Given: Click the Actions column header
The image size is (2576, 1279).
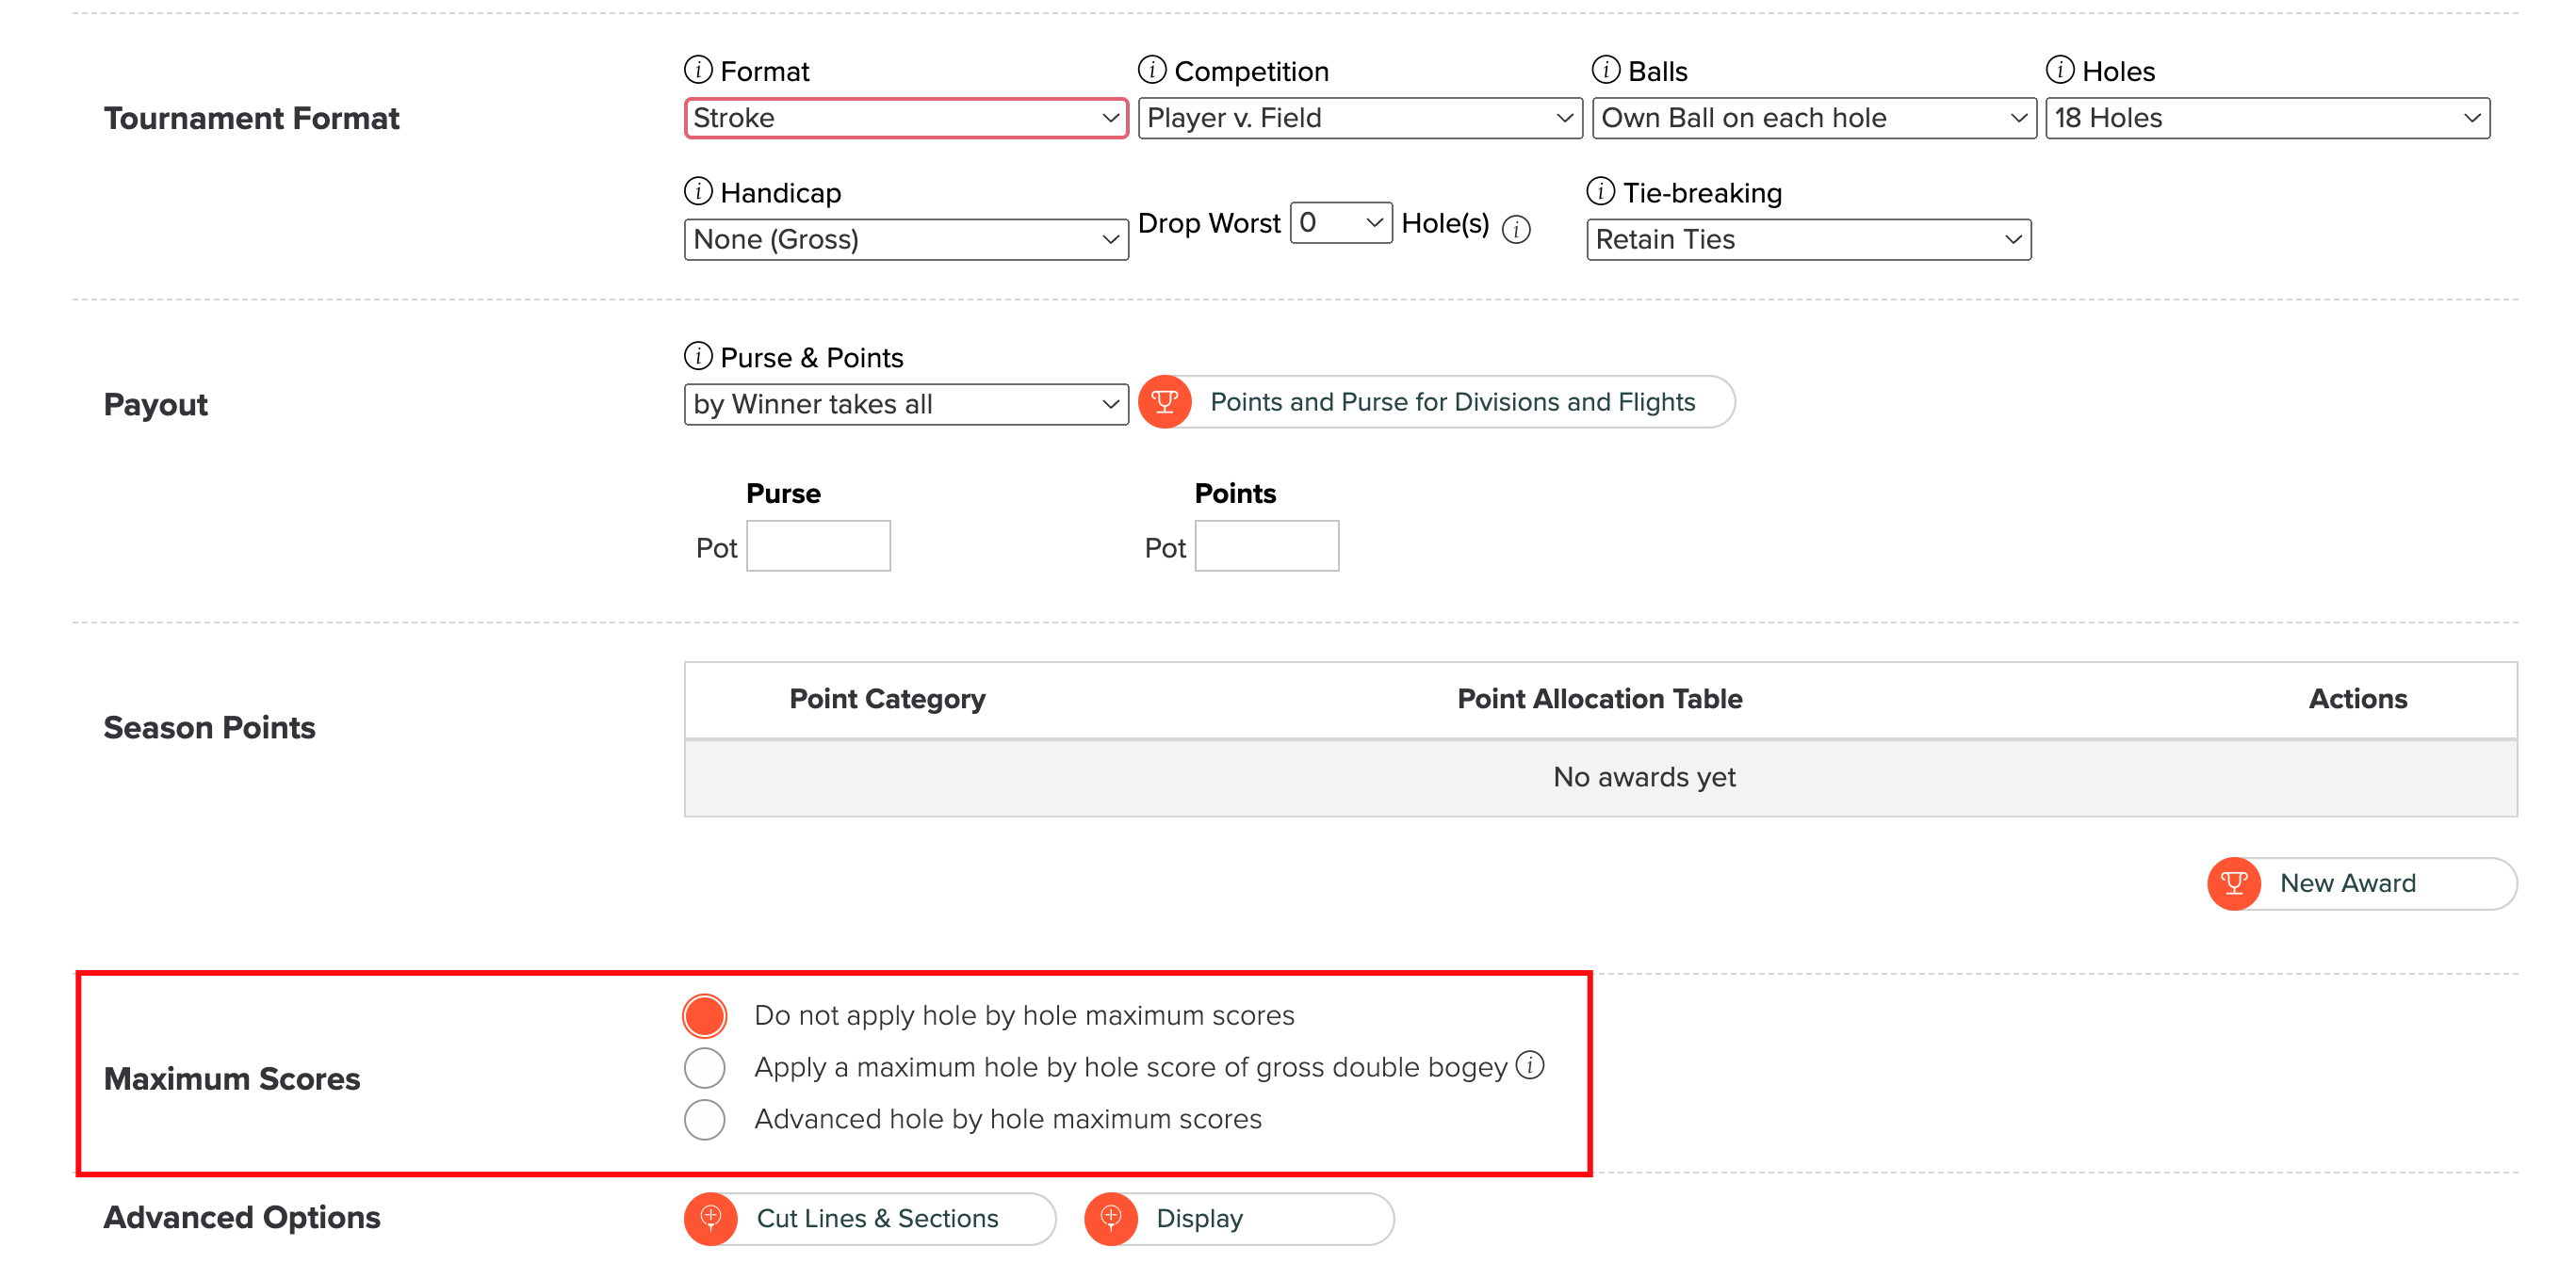Looking at the screenshot, I should tap(2357, 699).
